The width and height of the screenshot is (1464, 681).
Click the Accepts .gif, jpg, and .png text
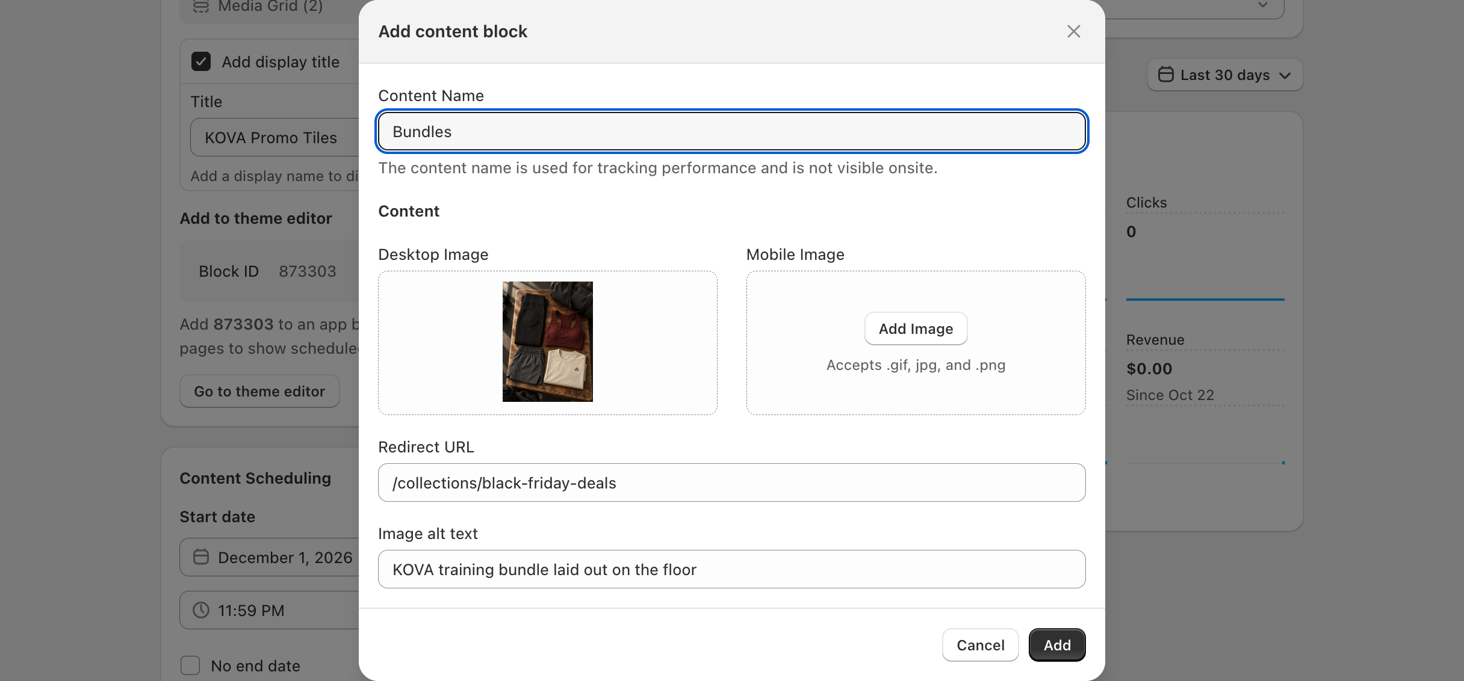coord(916,365)
